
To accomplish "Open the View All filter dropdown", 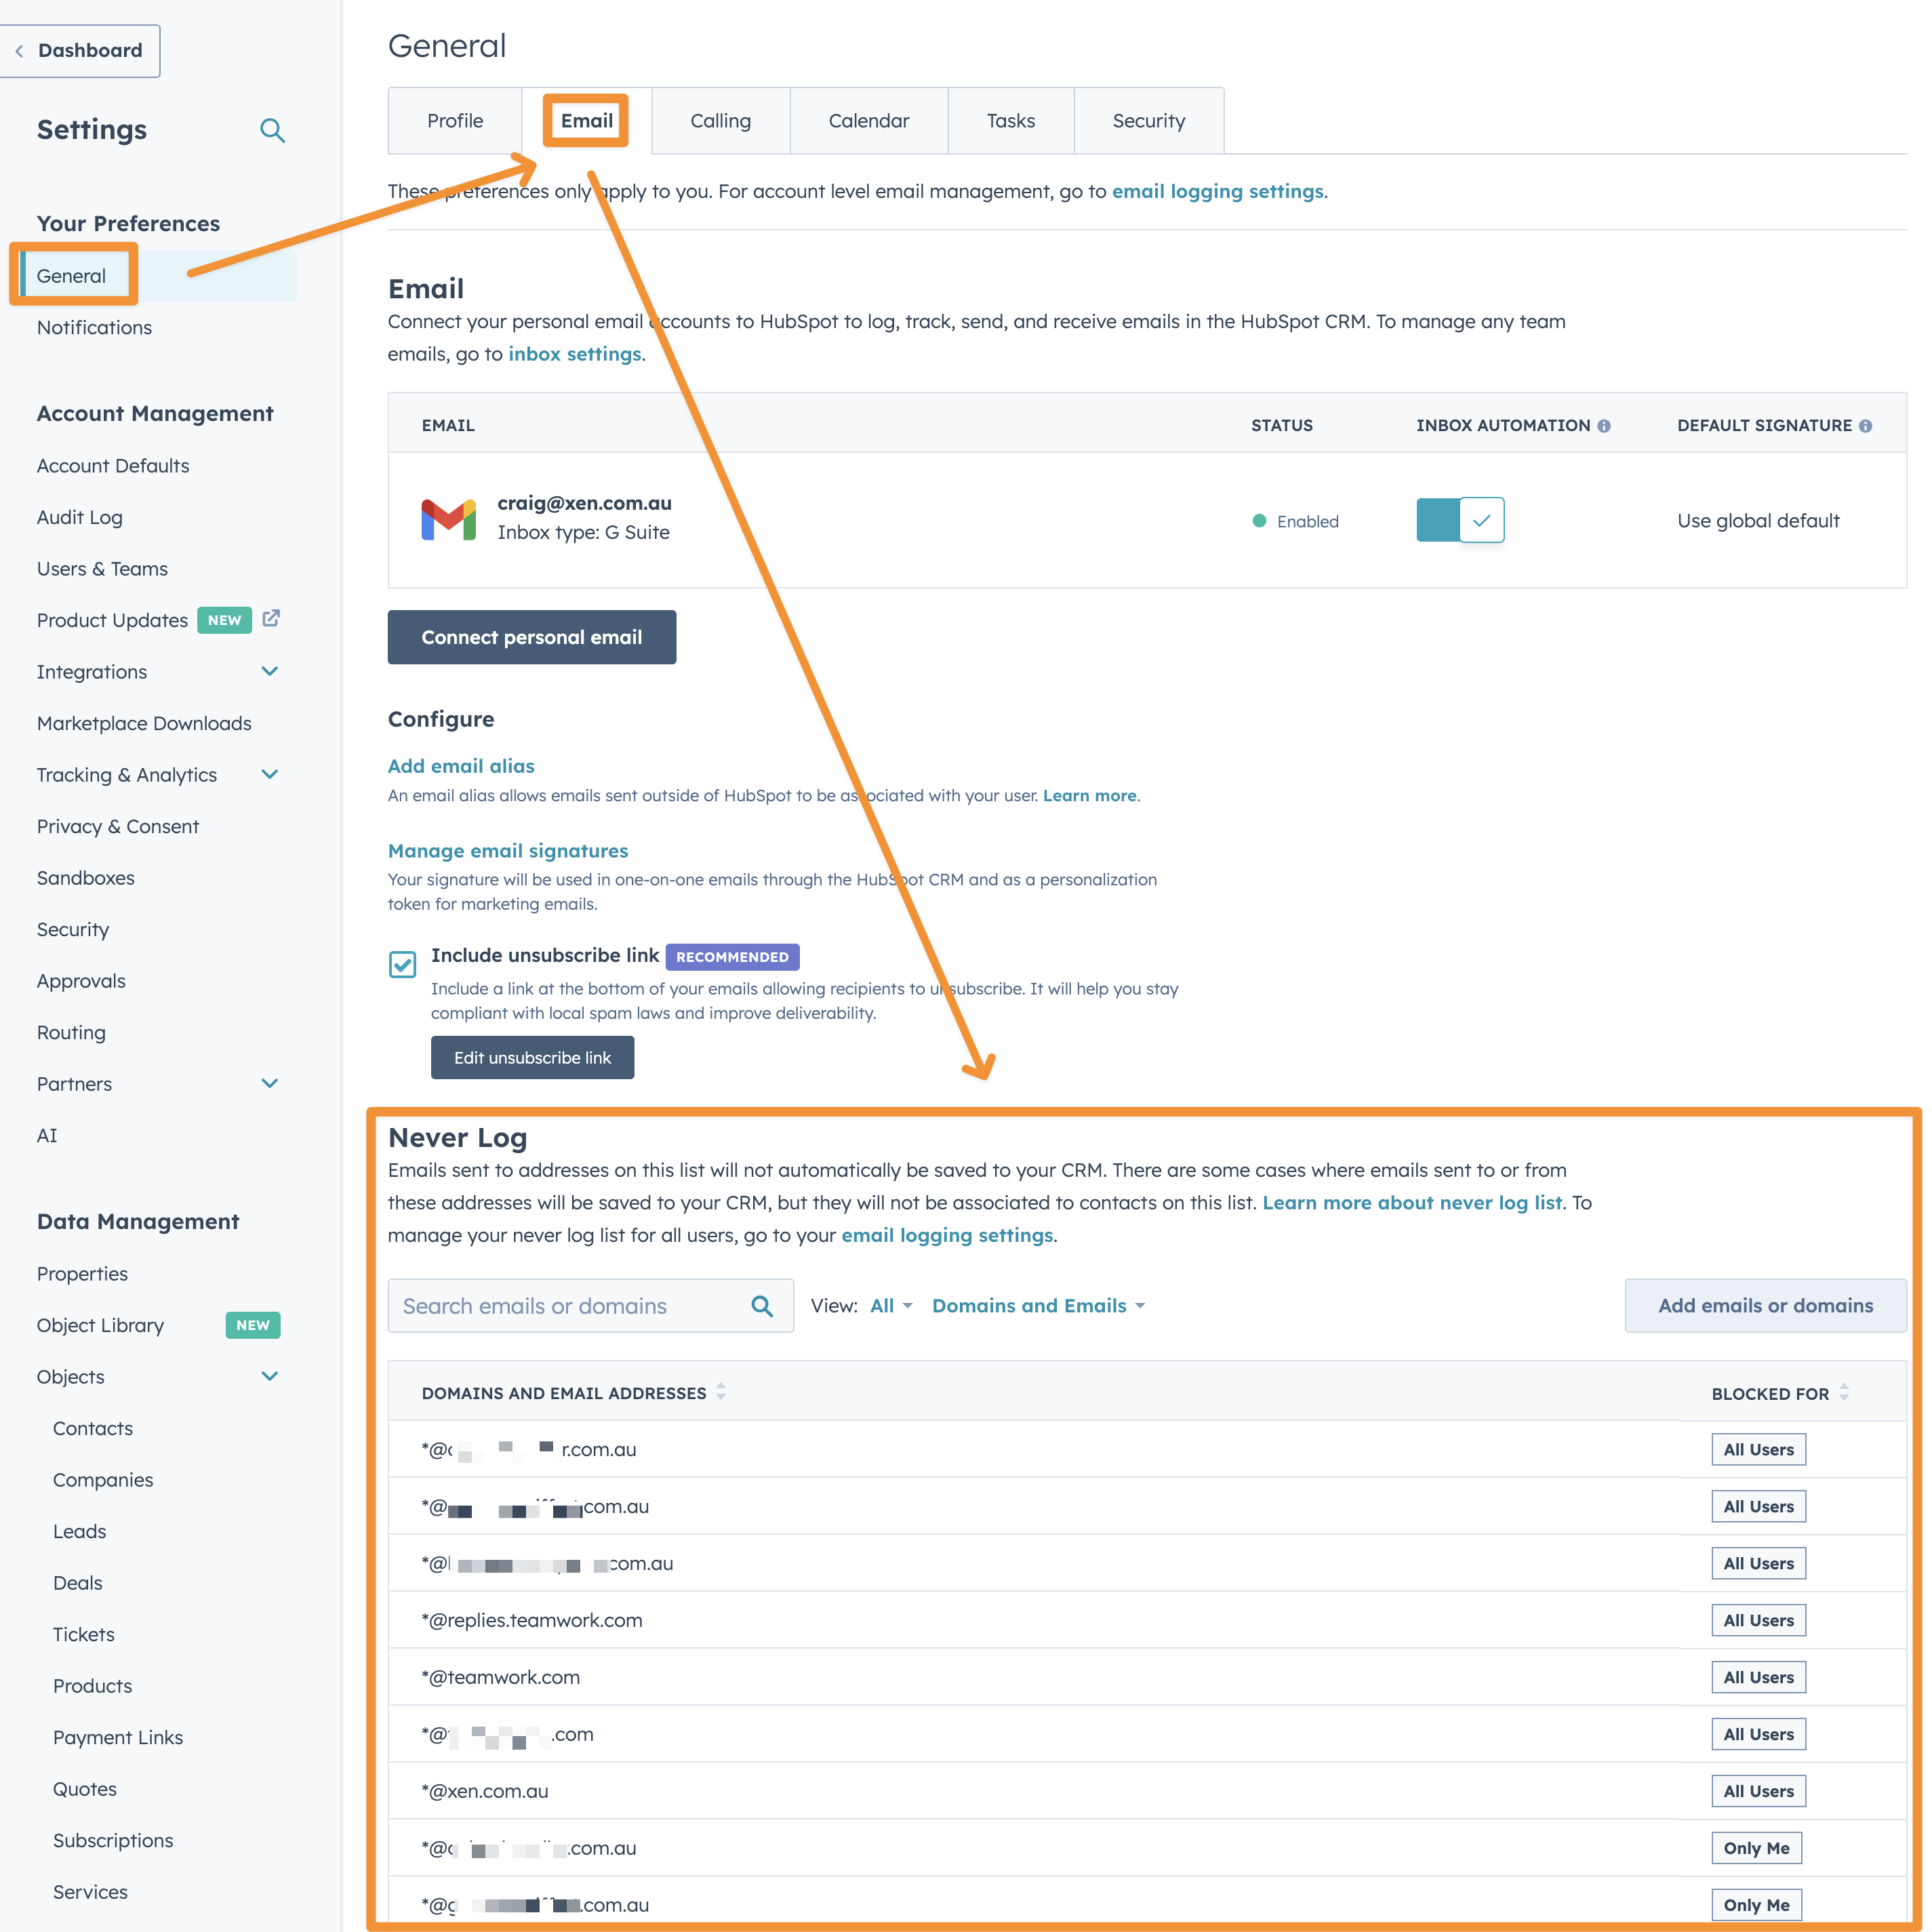I will click(891, 1306).
